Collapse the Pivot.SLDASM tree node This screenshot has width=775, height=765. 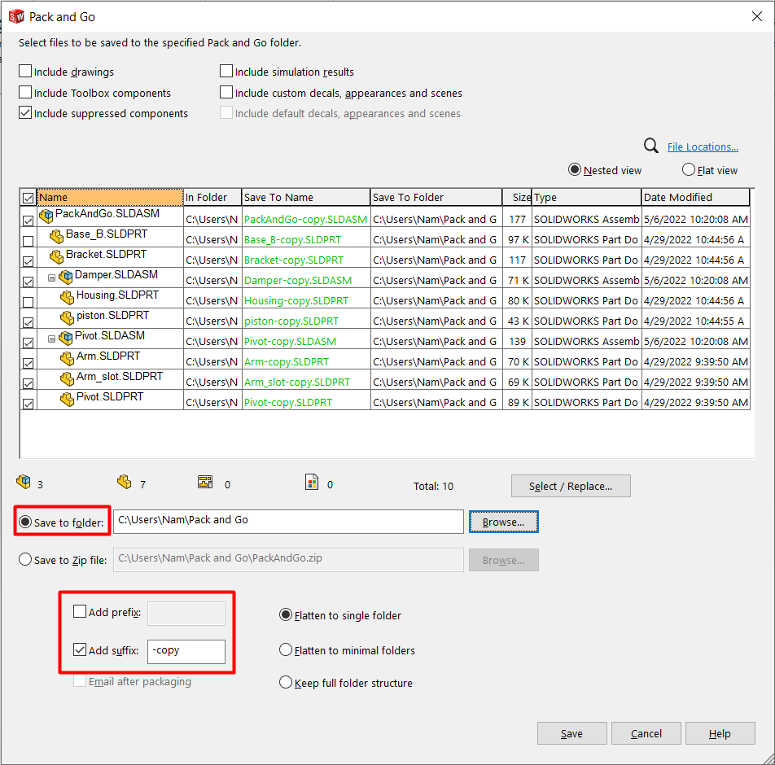(x=51, y=339)
